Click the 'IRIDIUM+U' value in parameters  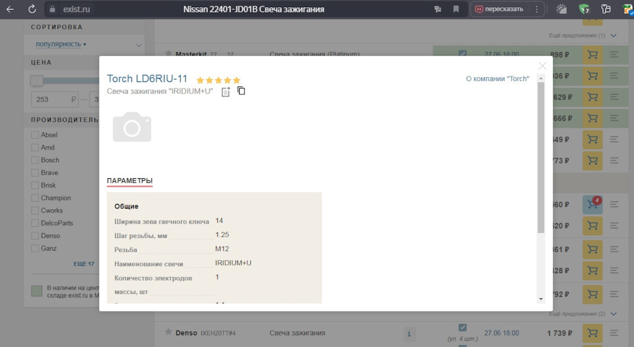point(233,263)
